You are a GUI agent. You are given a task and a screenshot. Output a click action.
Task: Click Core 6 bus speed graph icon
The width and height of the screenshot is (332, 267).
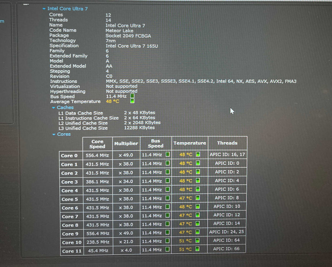pos(168,207)
